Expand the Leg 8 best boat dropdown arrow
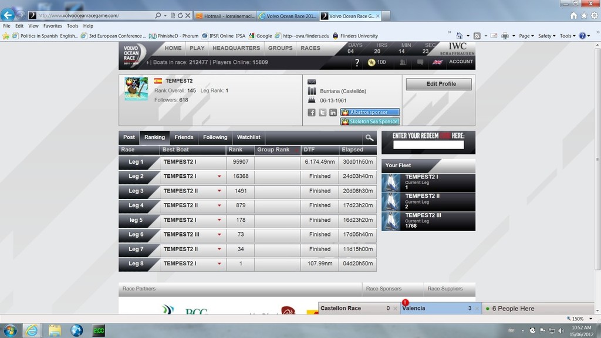This screenshot has height=338, width=601. (x=220, y=263)
